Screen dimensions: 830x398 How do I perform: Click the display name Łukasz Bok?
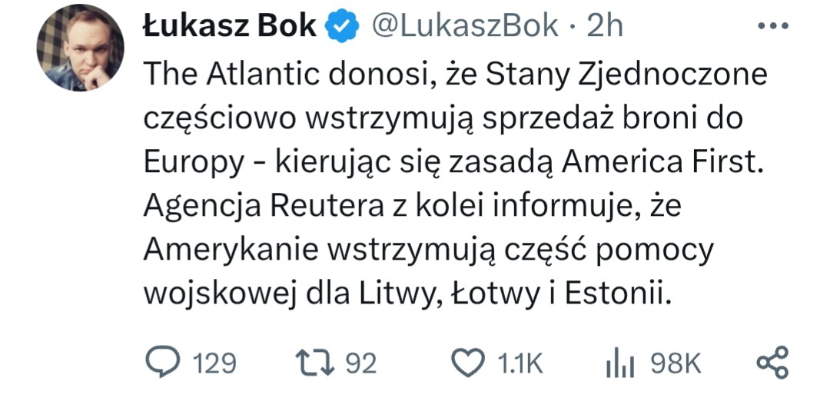tap(229, 28)
